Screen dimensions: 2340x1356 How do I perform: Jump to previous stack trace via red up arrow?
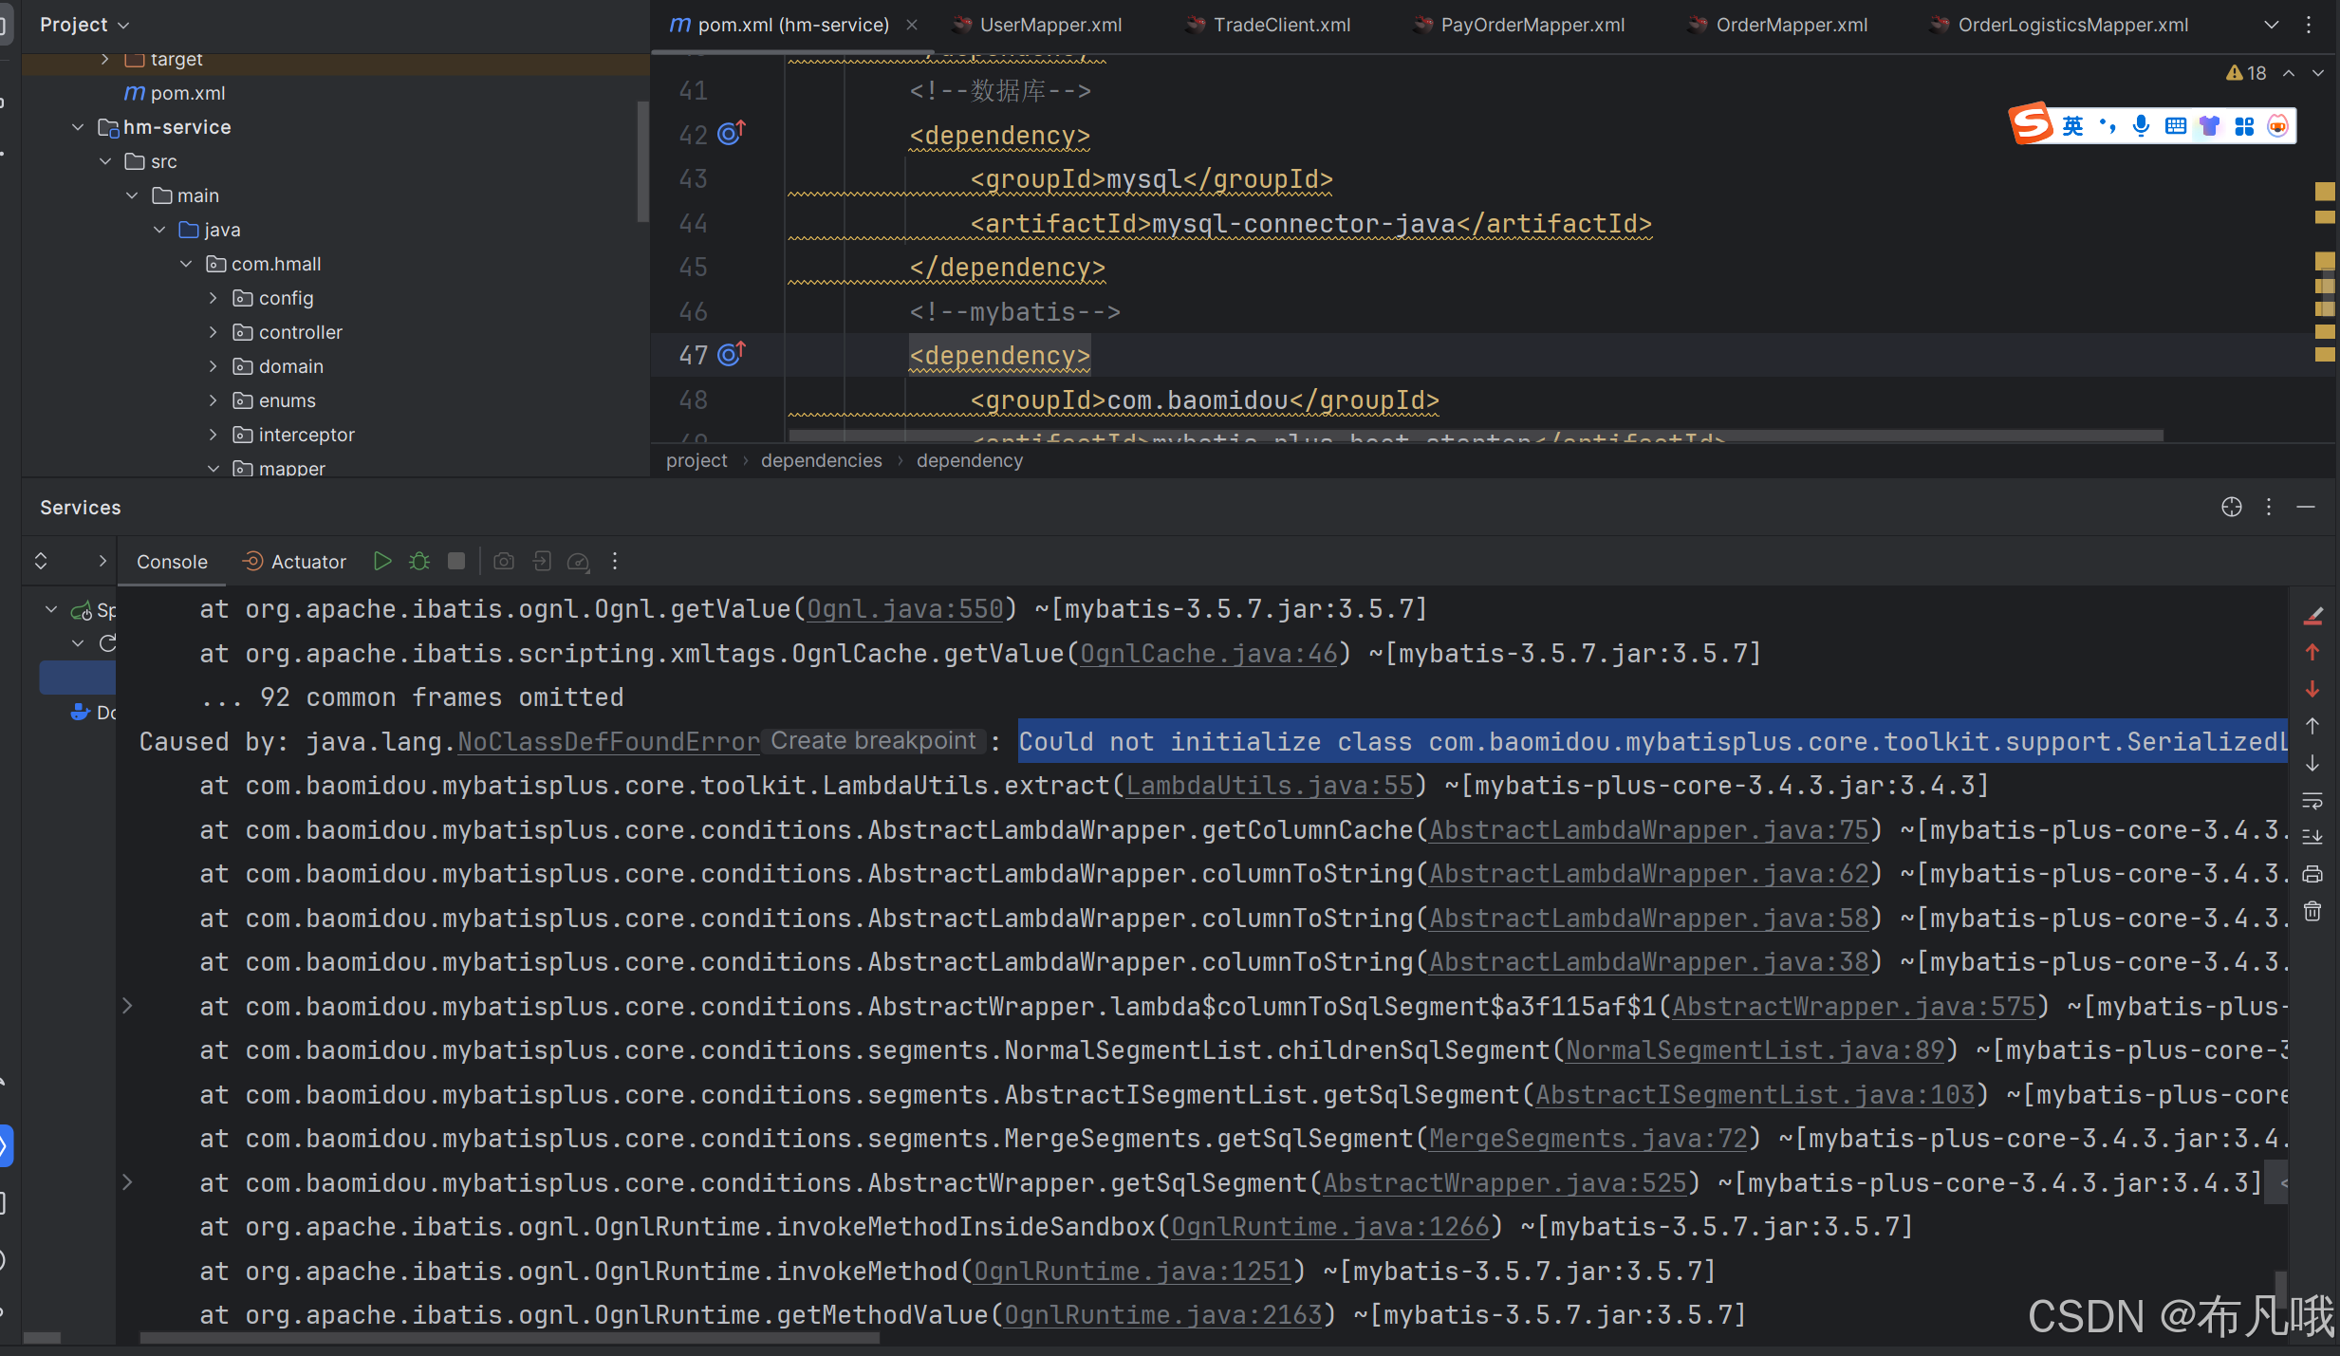[2312, 652]
